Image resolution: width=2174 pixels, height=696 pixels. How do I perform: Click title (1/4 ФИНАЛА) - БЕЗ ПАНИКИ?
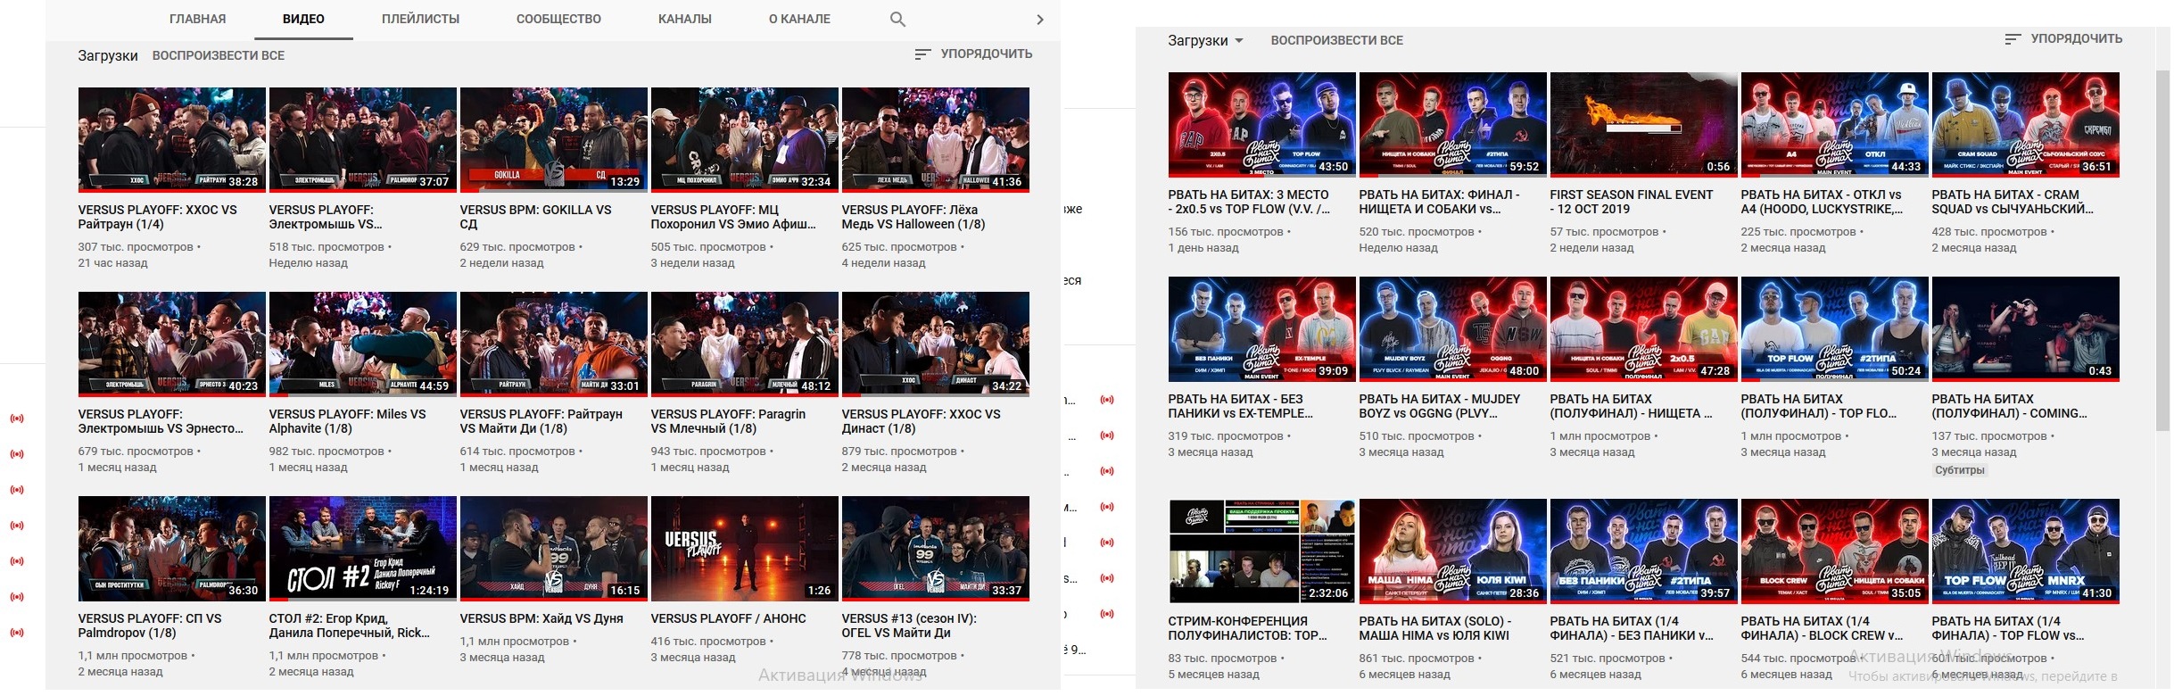pos(1632,628)
